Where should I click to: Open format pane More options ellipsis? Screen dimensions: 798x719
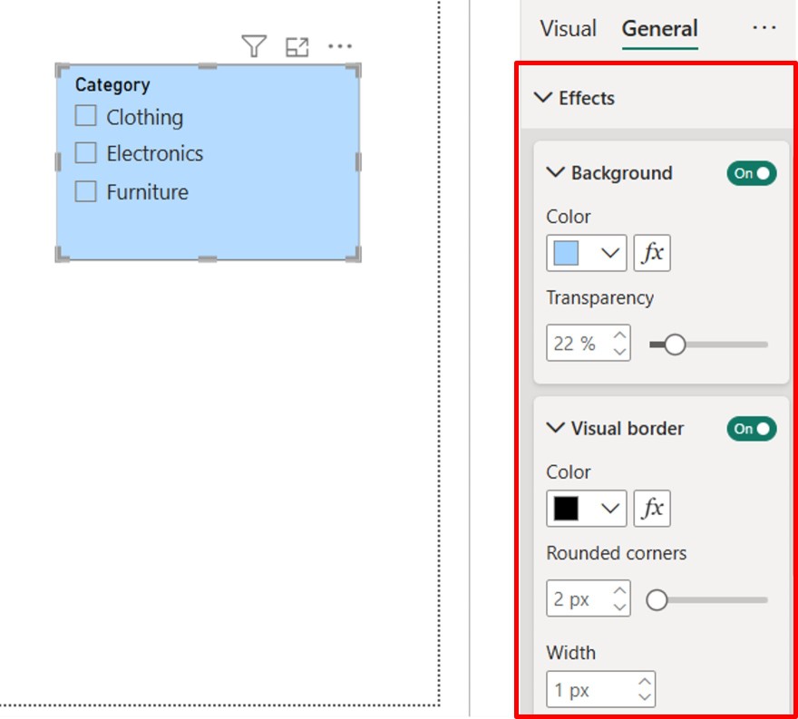[764, 28]
